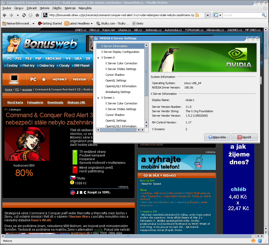Open the Nástroje menu
This screenshot has height=245, width=269.
[70, 8]
